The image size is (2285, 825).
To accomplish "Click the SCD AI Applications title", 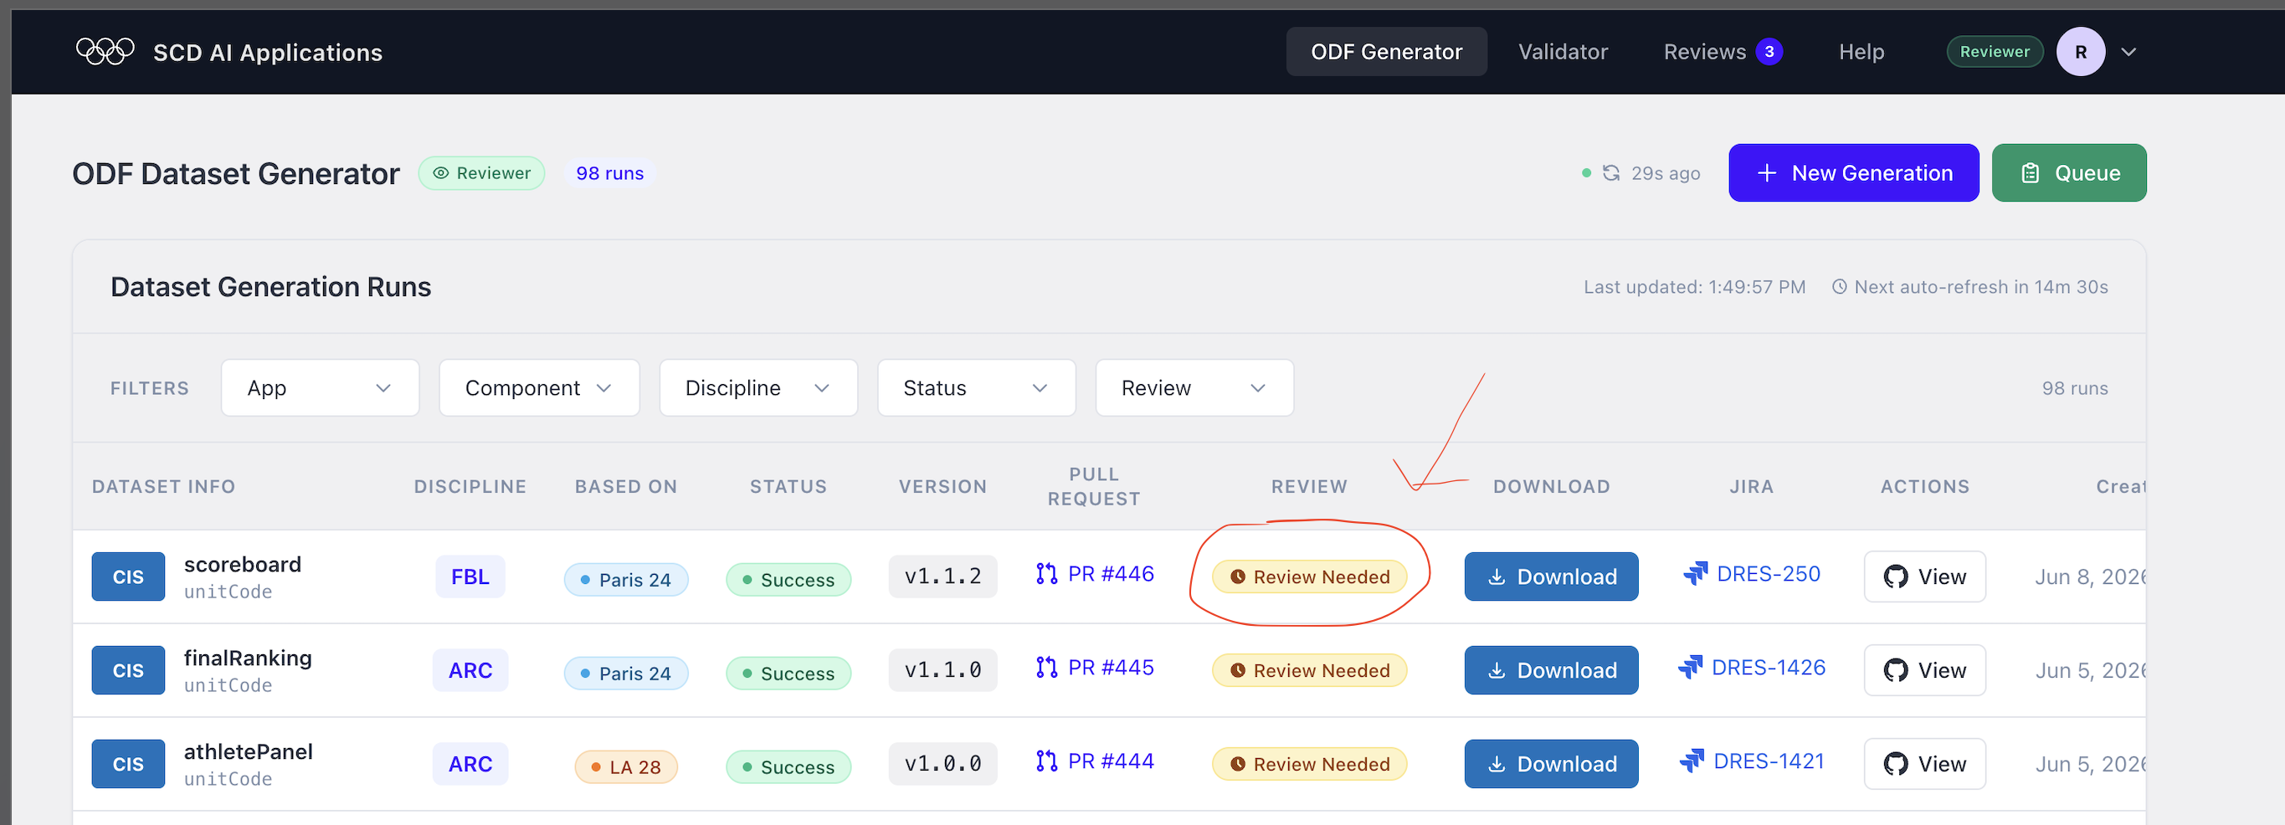I will (x=268, y=53).
